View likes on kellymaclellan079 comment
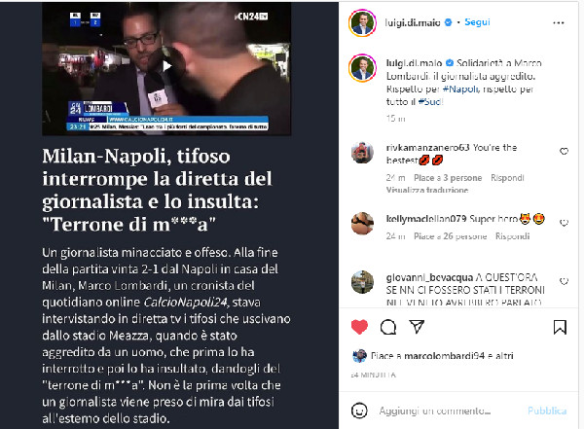The image size is (584, 429). (x=450, y=236)
